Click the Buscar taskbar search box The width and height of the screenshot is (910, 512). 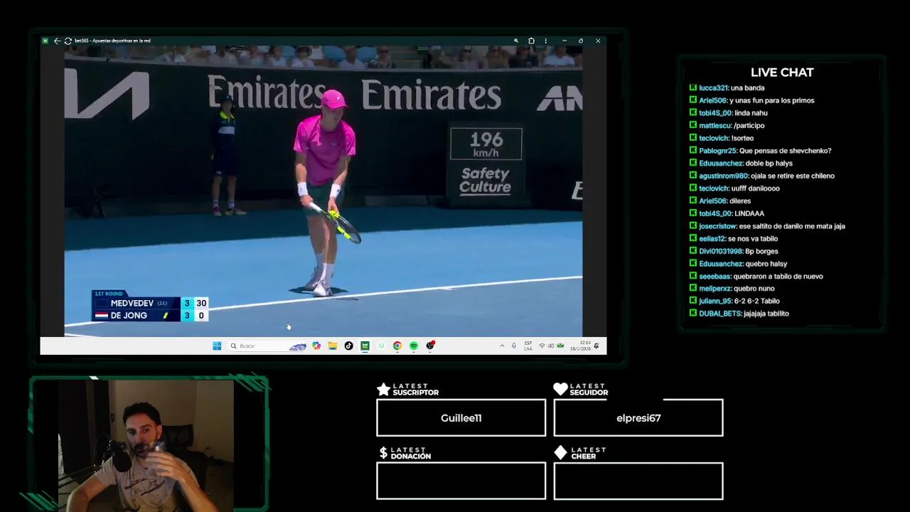(268, 346)
